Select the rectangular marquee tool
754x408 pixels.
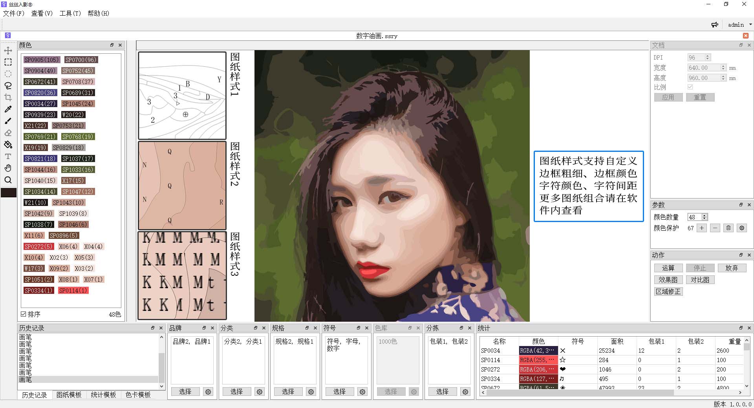pos(8,62)
